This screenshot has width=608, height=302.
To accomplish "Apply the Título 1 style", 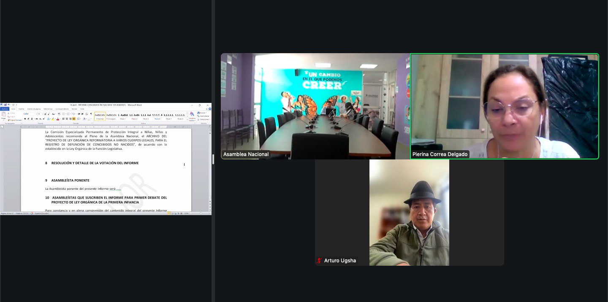I will 123,116.
